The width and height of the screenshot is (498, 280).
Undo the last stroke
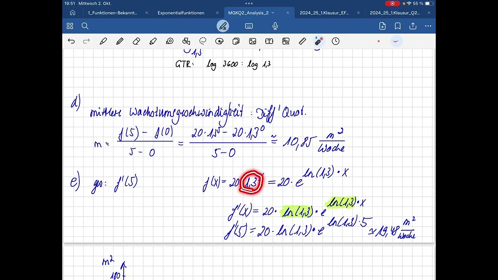(x=71, y=41)
